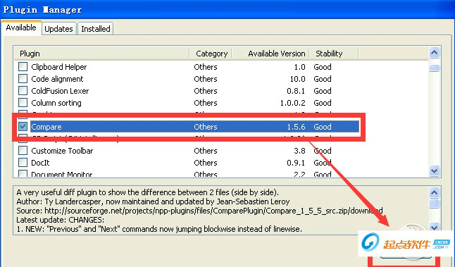Image resolution: width=455 pixels, height=267 pixels.
Task: Select the Document Monitor row name
Action: (62, 174)
